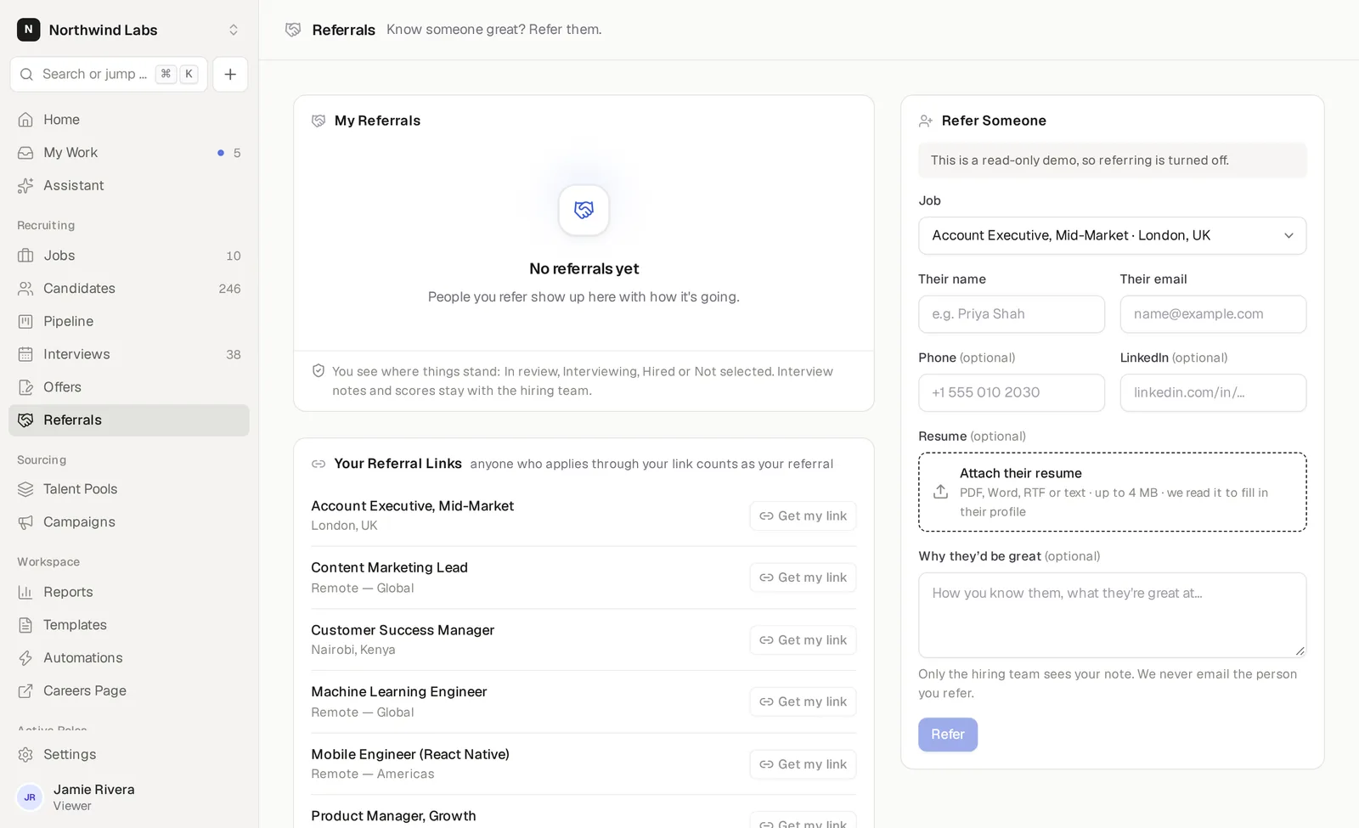Screen dimensions: 1359x828
Task: Click the Settings gear icon
Action: [25, 755]
